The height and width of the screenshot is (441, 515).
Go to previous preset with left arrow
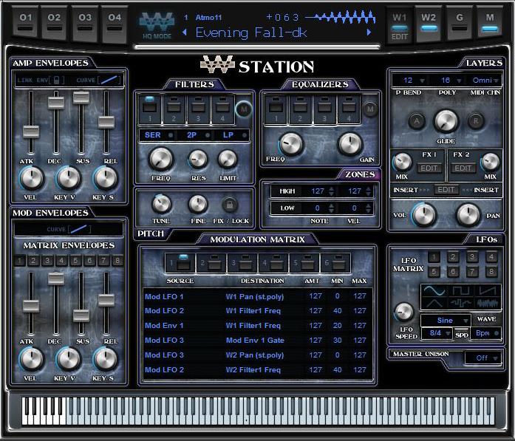(x=185, y=33)
